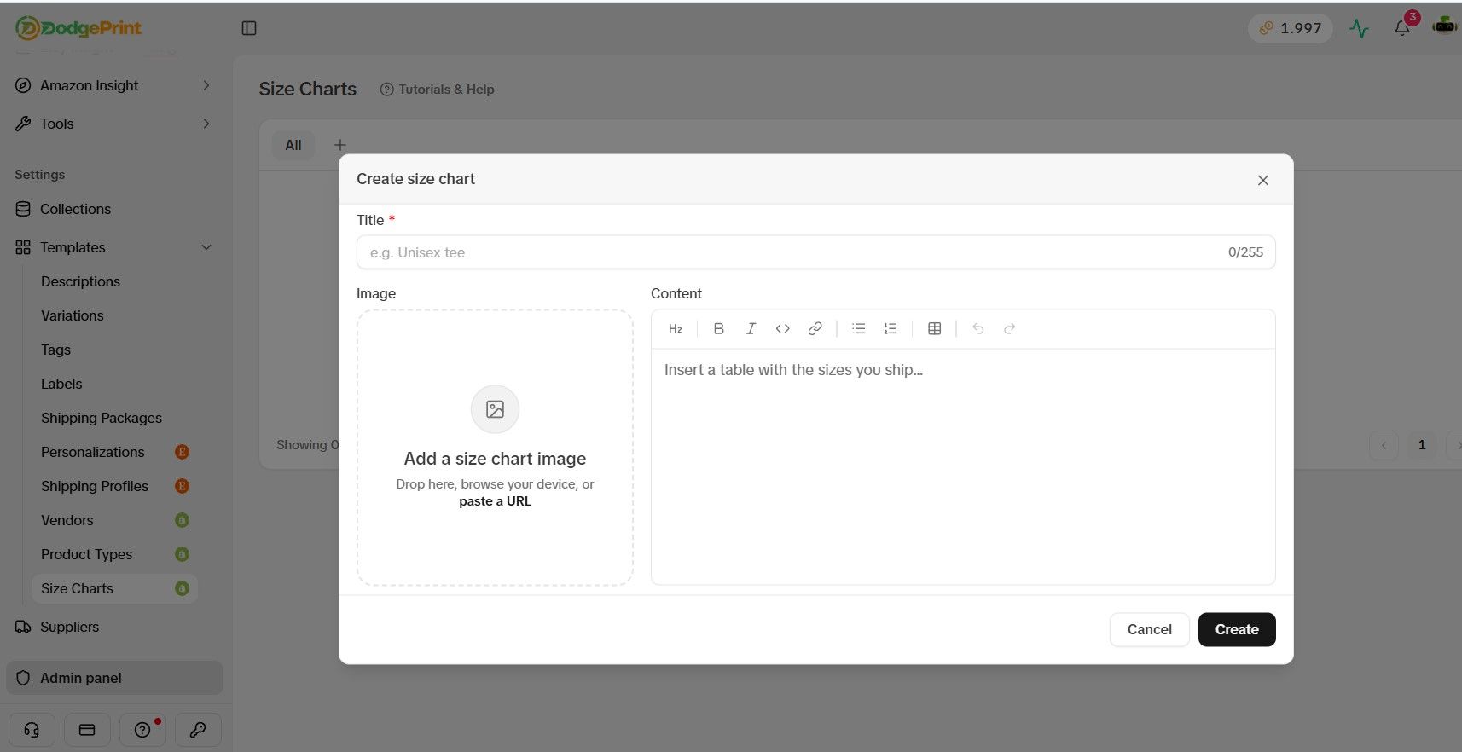Insert a numbered list
The width and height of the screenshot is (1462, 752).
(x=891, y=329)
